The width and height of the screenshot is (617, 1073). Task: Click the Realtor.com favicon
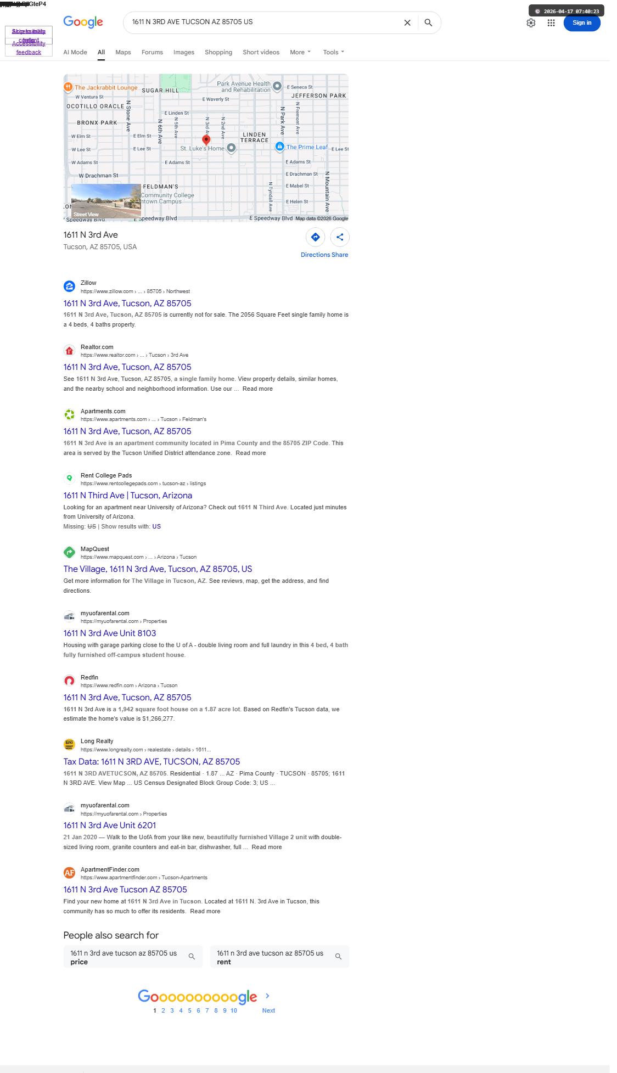pos(69,350)
